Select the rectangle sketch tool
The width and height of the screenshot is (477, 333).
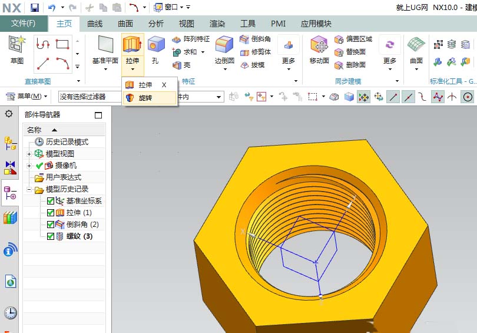point(62,44)
